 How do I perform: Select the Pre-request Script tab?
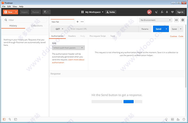tap(97, 36)
